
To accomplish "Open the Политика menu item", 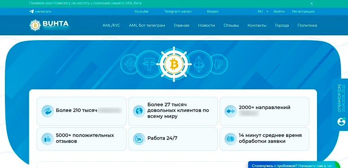I will click(307, 25).
